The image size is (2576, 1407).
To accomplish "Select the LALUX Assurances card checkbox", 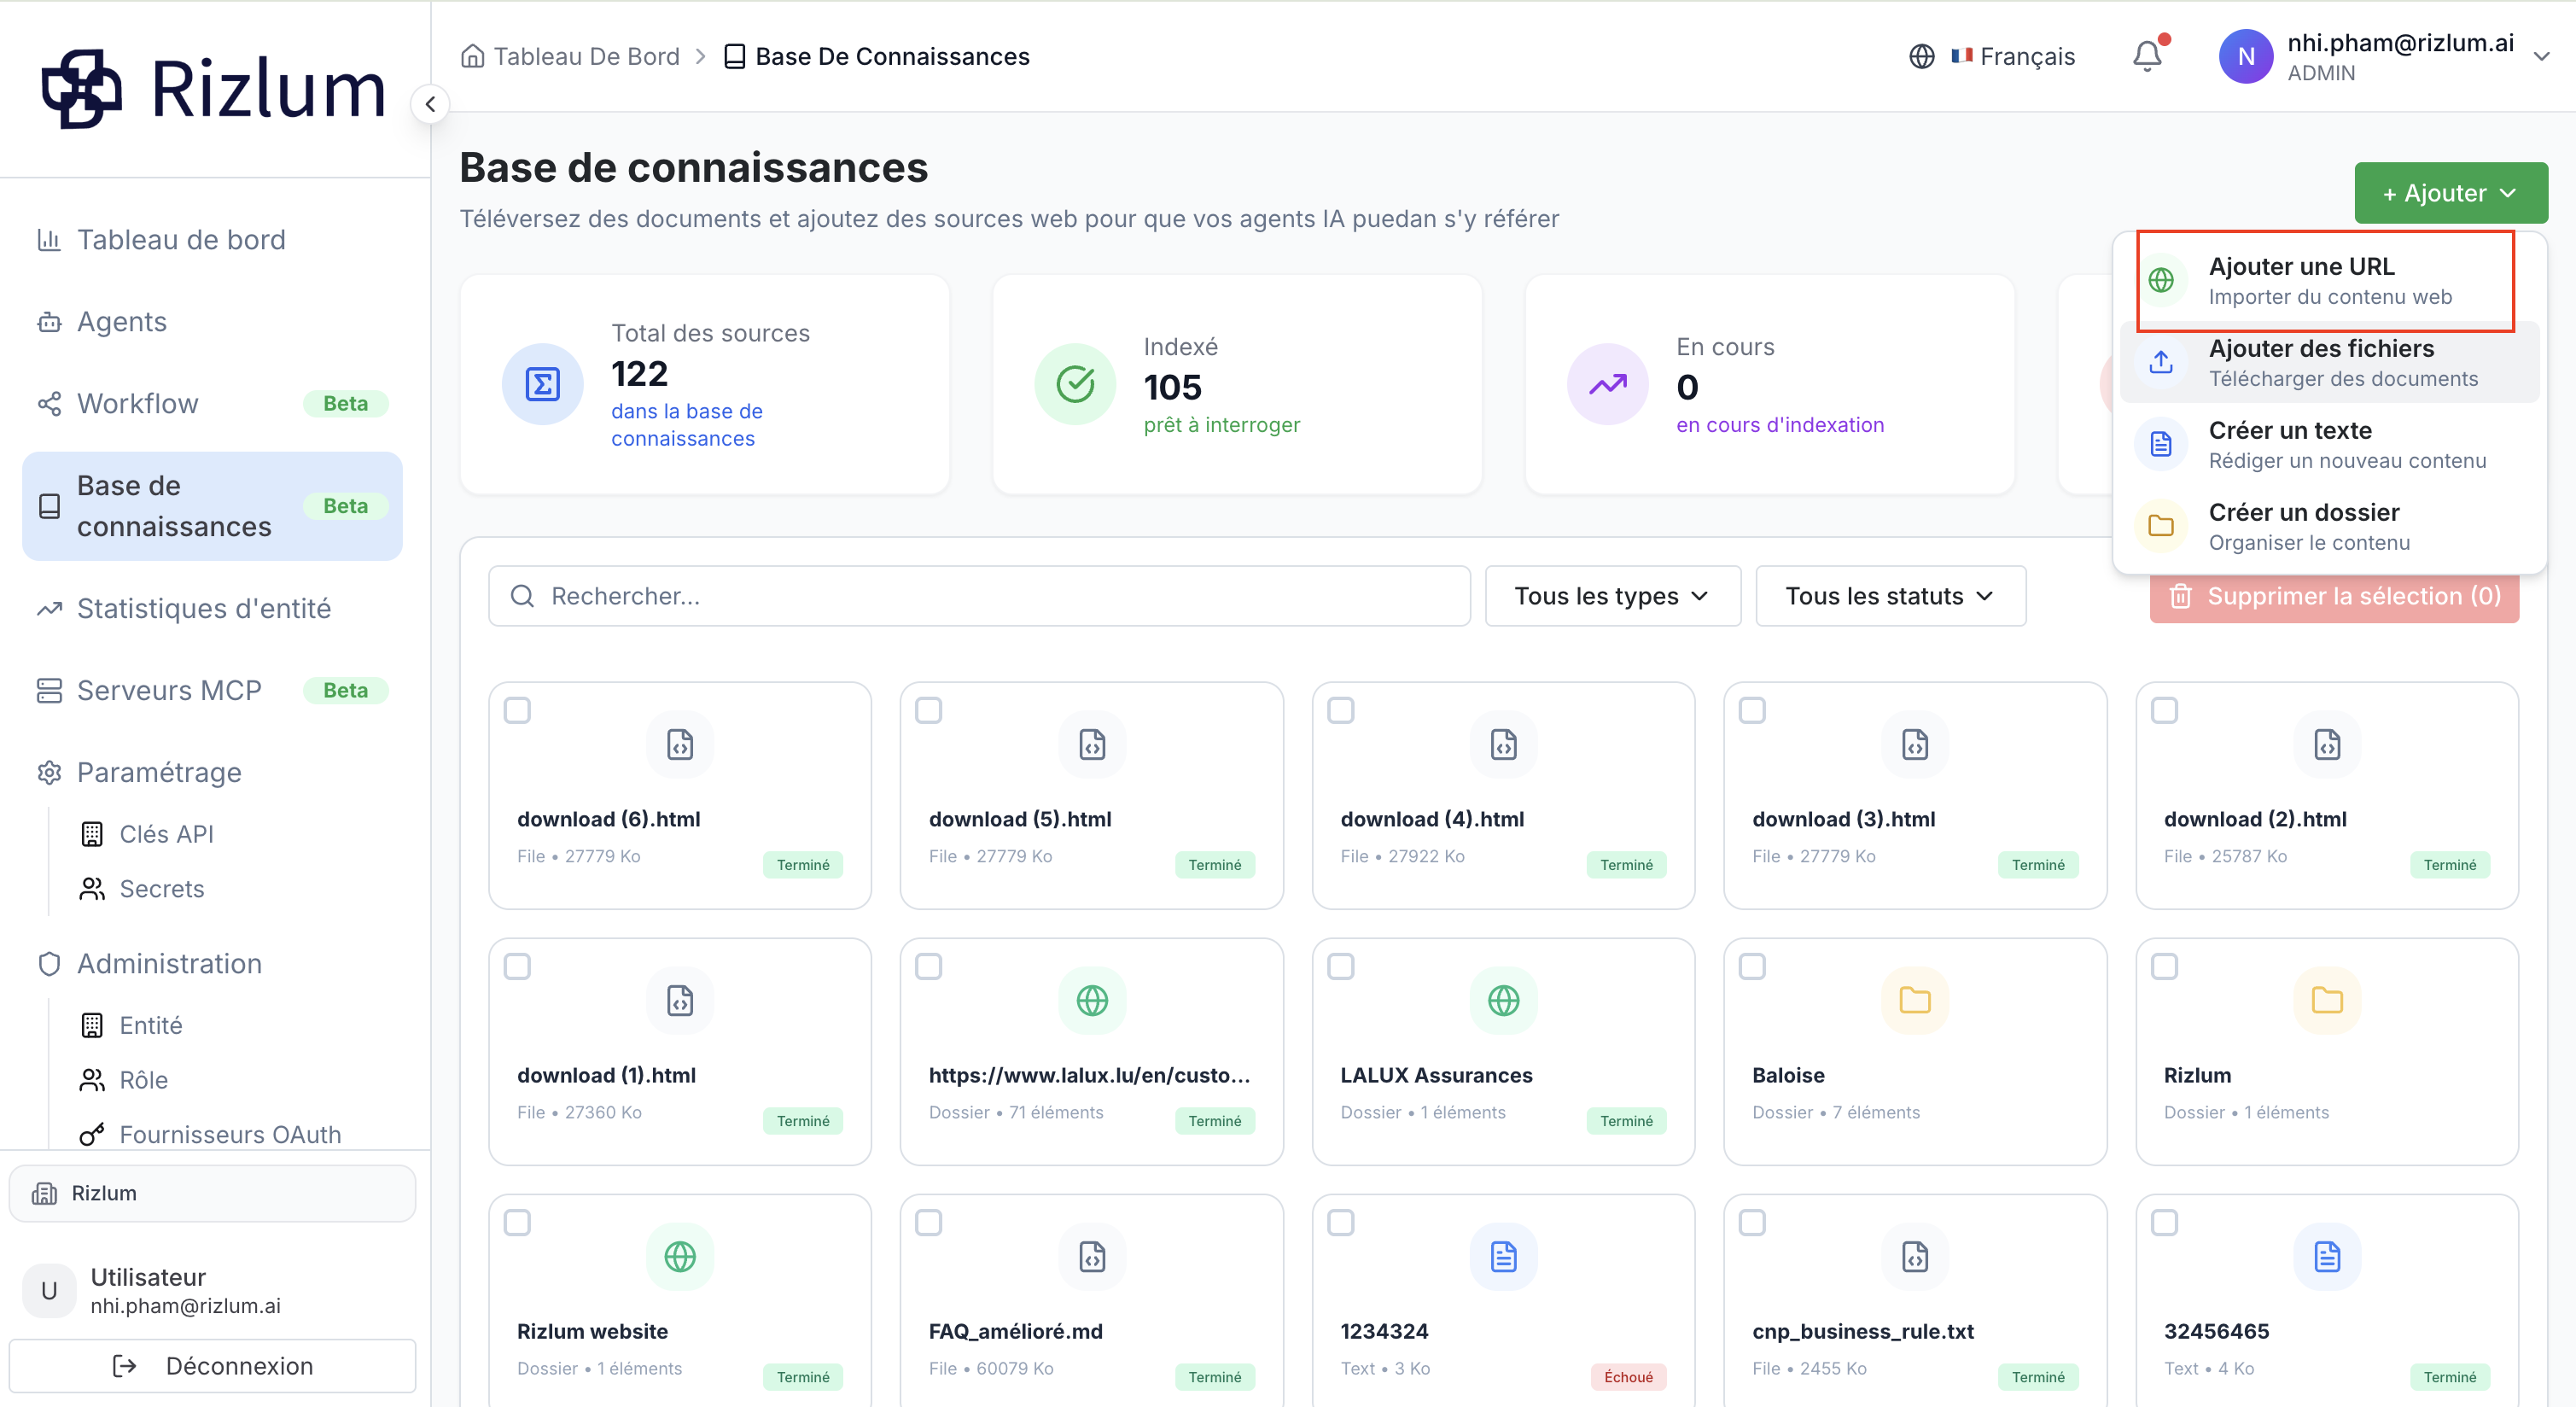I will click(x=1340, y=966).
